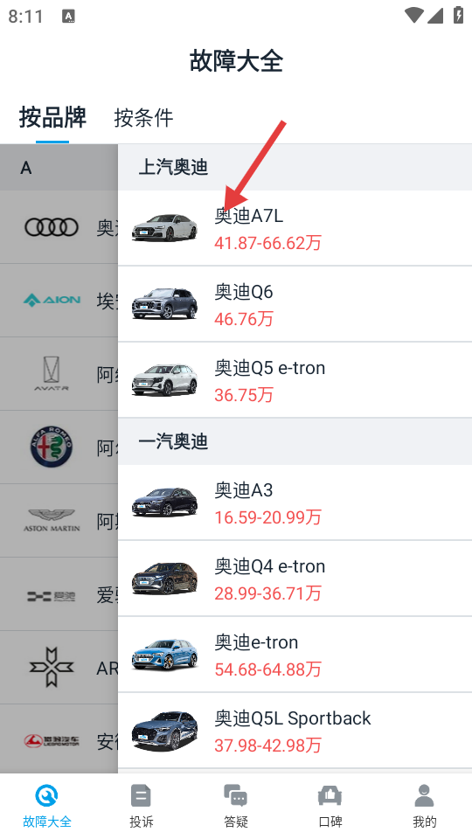Select the Leapmotor brand logo in sidebar
Screen dimensions: 472x839
(52, 740)
